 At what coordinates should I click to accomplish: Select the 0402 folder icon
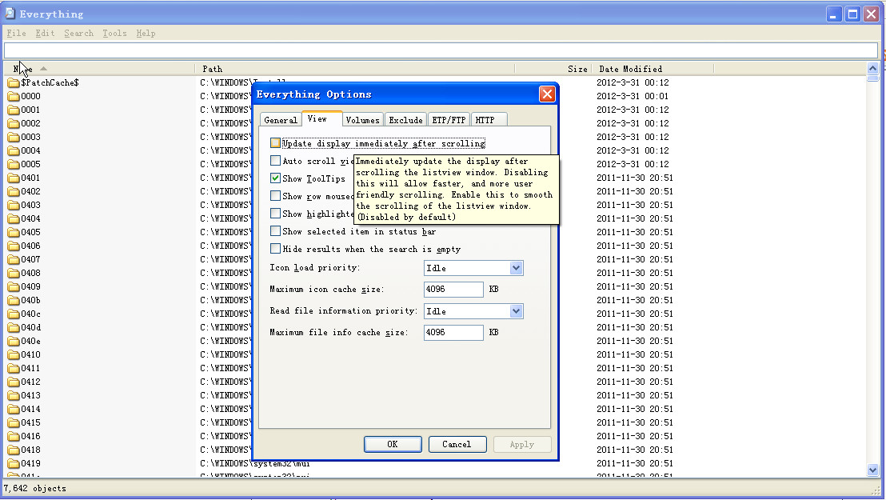tap(14, 191)
